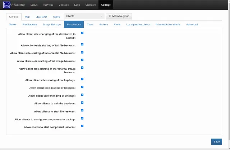230x150 pixels.
Task: Toggle client-side changing of settings
Action: pos(82,95)
